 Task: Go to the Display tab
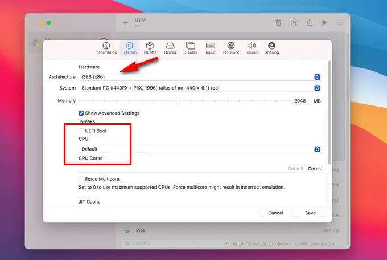click(x=190, y=48)
